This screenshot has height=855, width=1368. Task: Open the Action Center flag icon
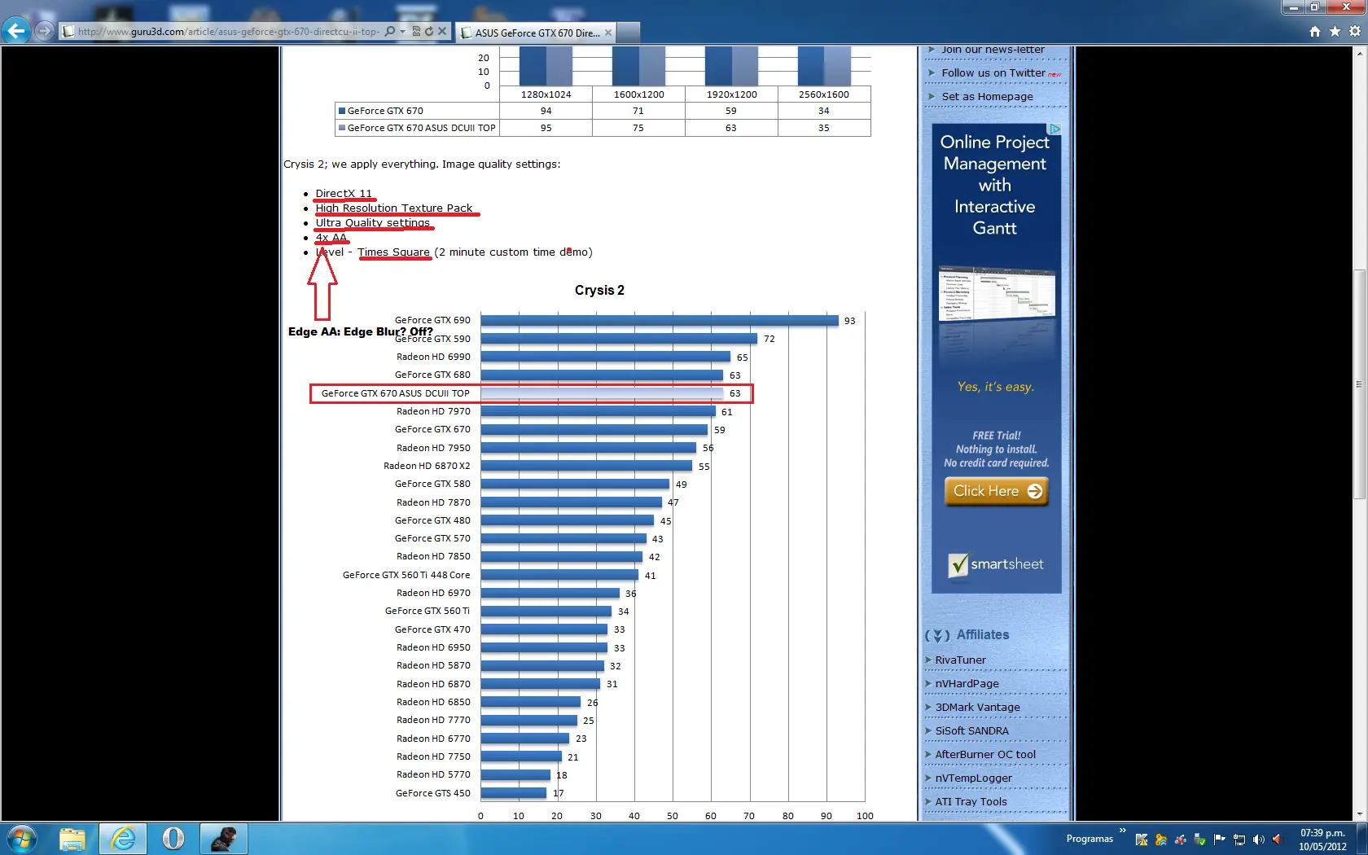click(1220, 840)
